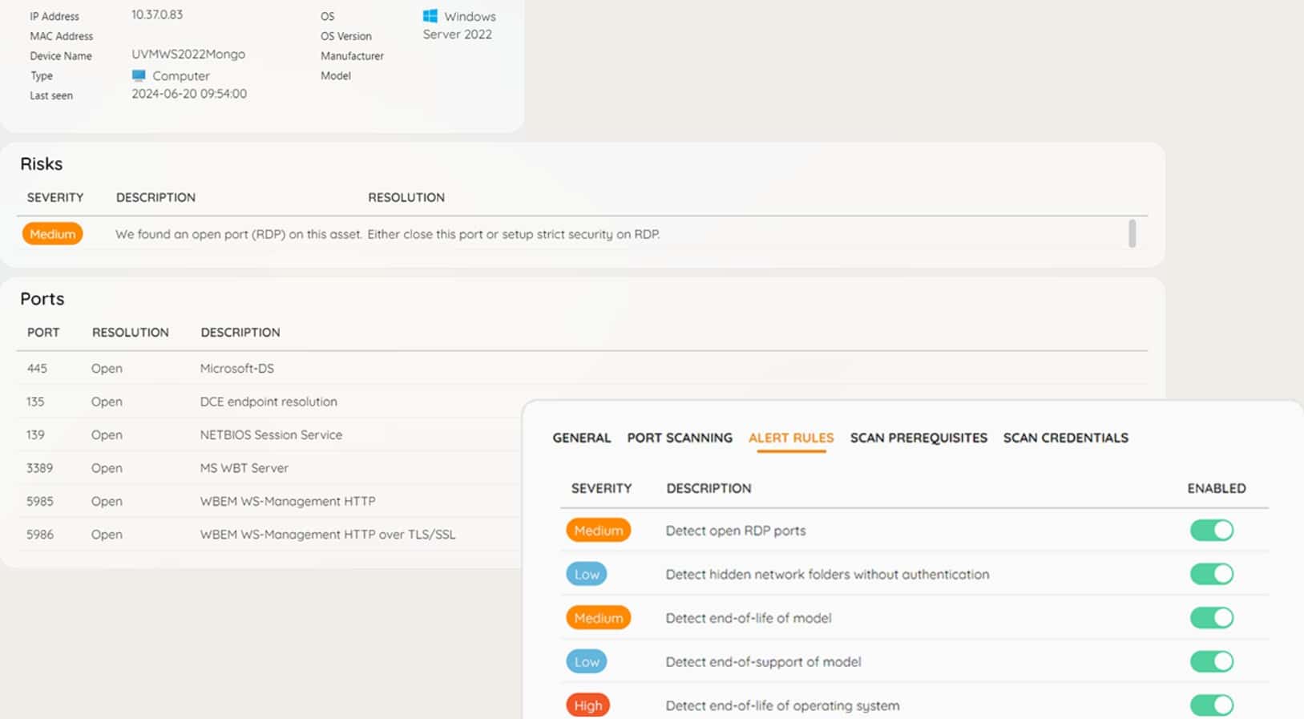Click Low badge for end-of-support of model

pos(587,661)
